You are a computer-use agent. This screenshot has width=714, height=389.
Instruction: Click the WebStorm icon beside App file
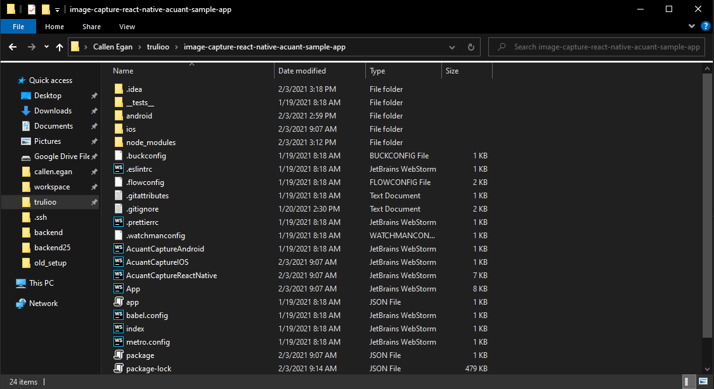pos(118,289)
